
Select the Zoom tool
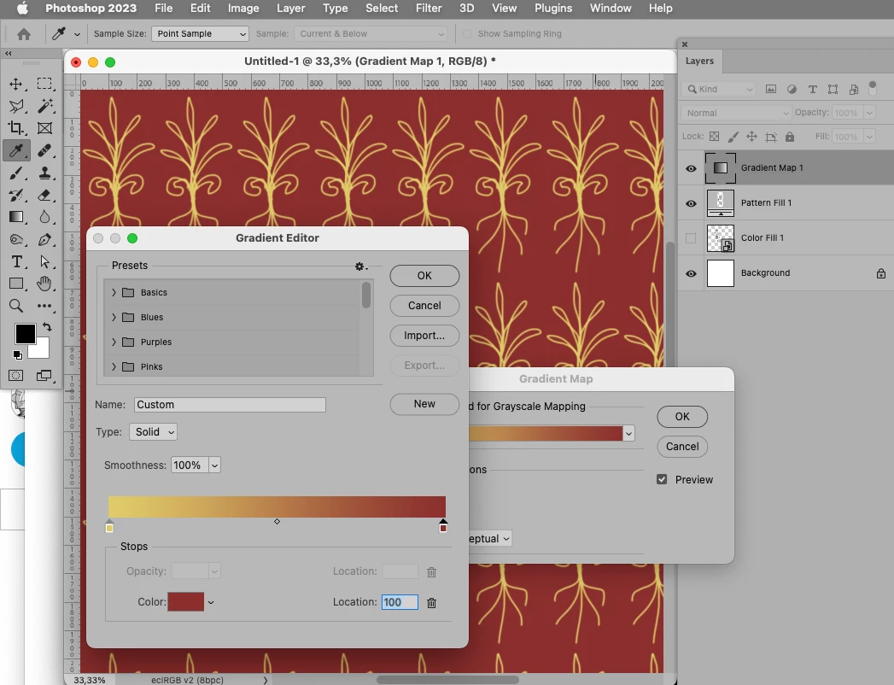click(x=16, y=307)
